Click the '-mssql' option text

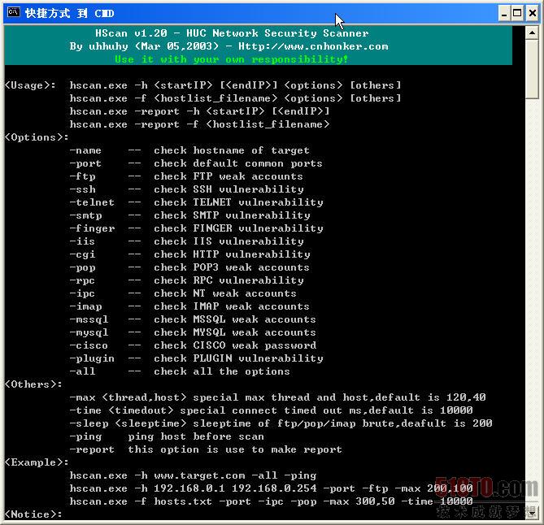(89, 319)
